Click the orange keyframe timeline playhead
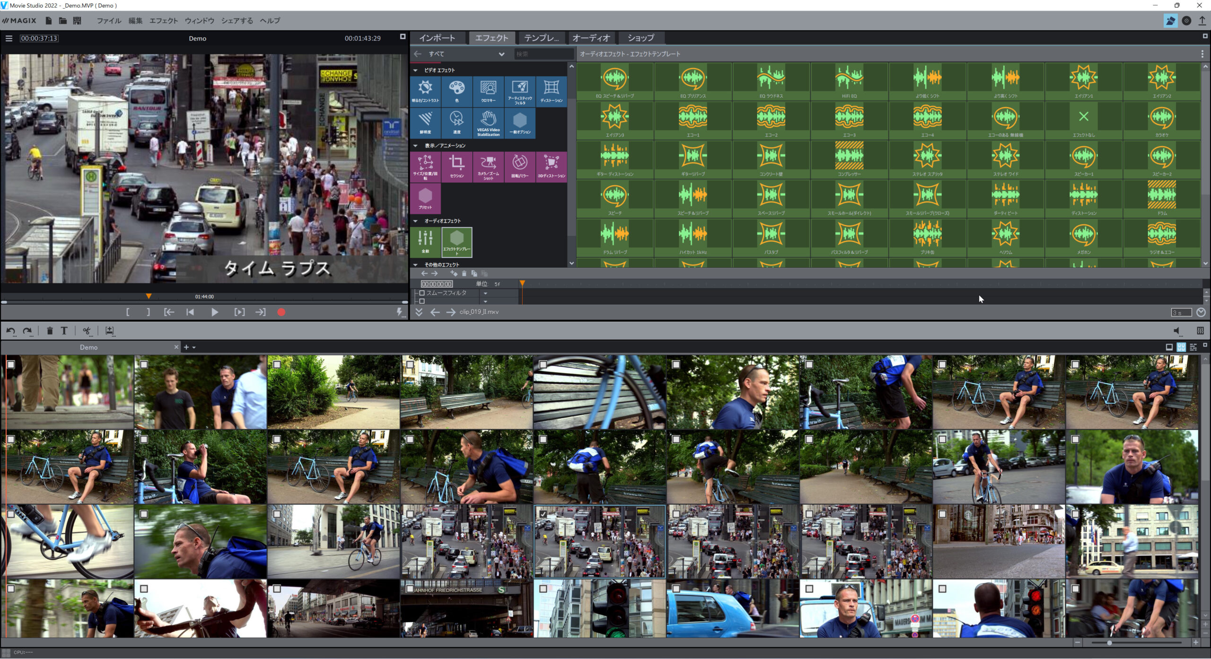The image size is (1211, 659). point(522,283)
